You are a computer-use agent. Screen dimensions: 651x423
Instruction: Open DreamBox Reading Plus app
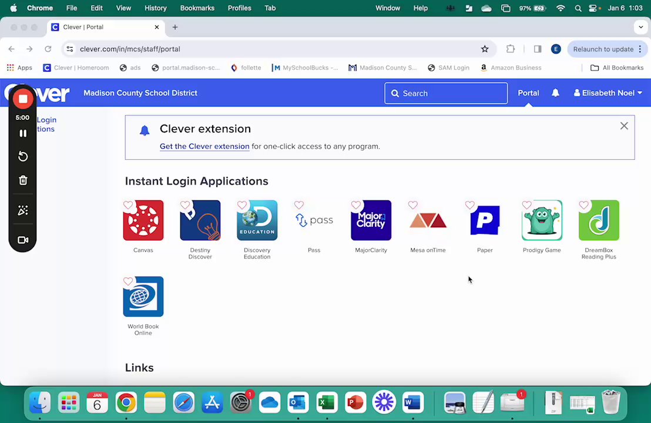[599, 220]
